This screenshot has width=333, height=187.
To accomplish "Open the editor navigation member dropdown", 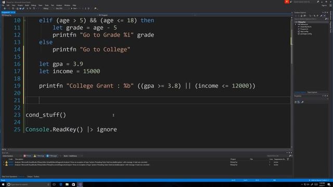I will (x=147, y=15).
